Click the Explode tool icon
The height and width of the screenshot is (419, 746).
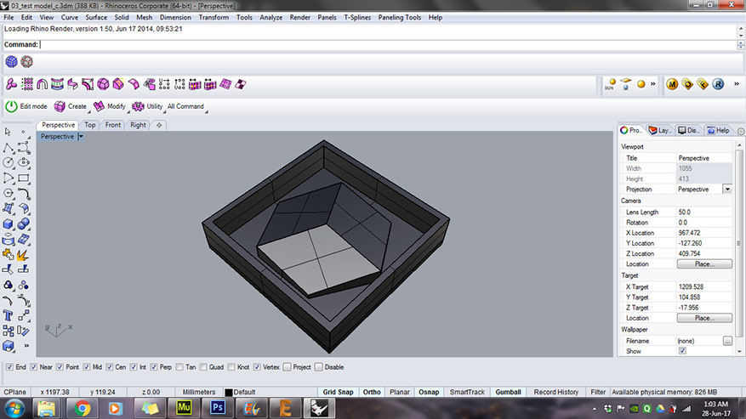22,255
